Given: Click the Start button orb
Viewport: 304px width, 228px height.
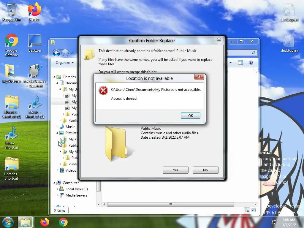Looking at the screenshot, I should (8, 222).
